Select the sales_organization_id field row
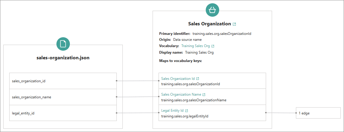 pyautogui.click(x=63, y=81)
